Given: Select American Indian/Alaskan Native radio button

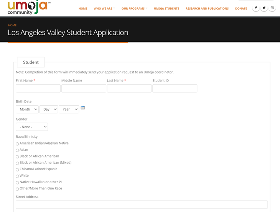Looking at the screenshot, I should 17,144.
